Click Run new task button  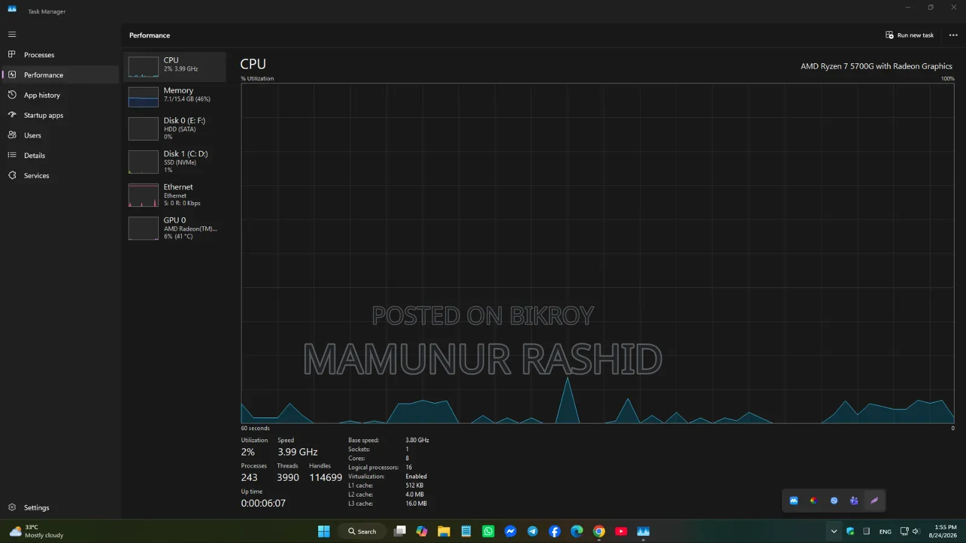coord(909,35)
